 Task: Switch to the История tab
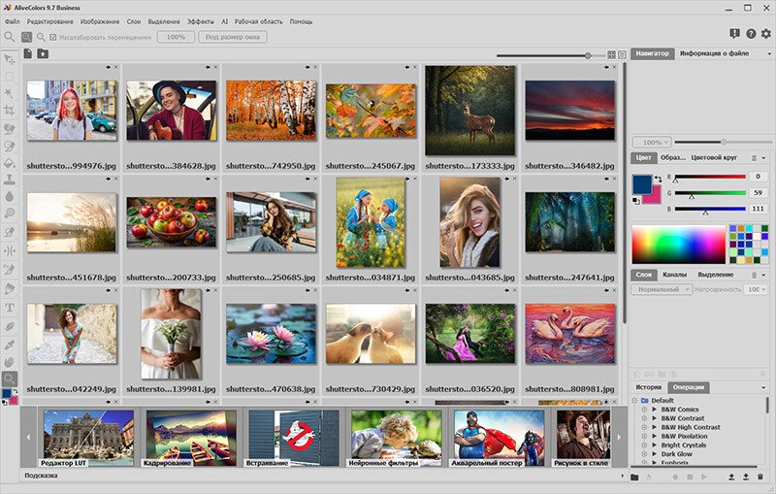point(649,387)
